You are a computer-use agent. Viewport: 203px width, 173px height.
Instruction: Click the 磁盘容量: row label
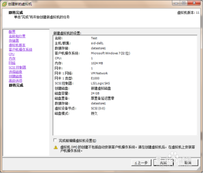[x=62, y=93]
